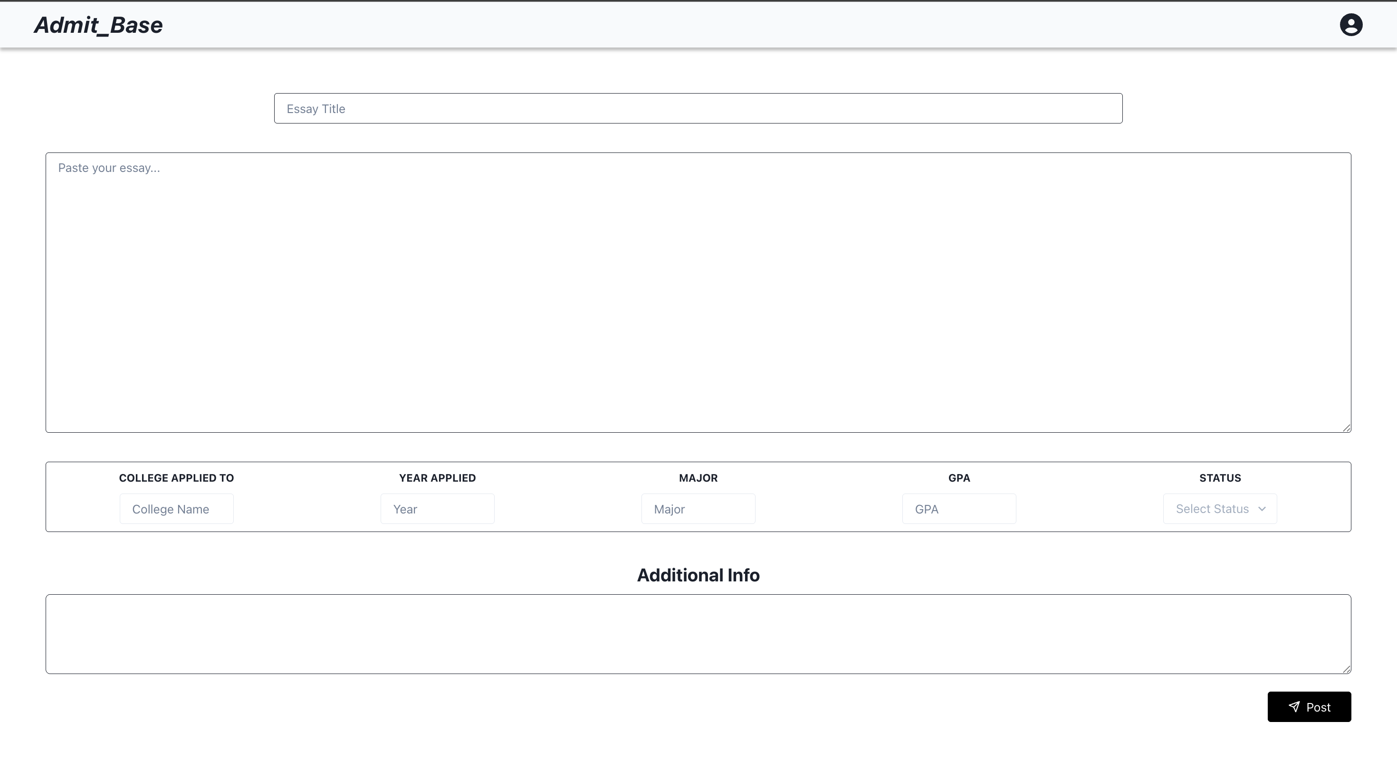Click the paper plane icon on Post
This screenshot has height=760, width=1397.
(x=1294, y=706)
